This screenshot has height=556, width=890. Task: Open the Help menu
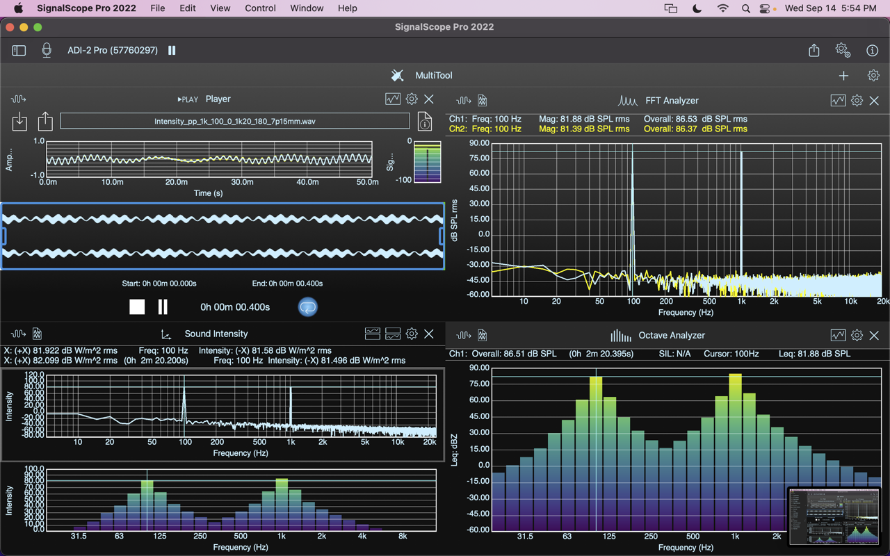pyautogui.click(x=347, y=8)
